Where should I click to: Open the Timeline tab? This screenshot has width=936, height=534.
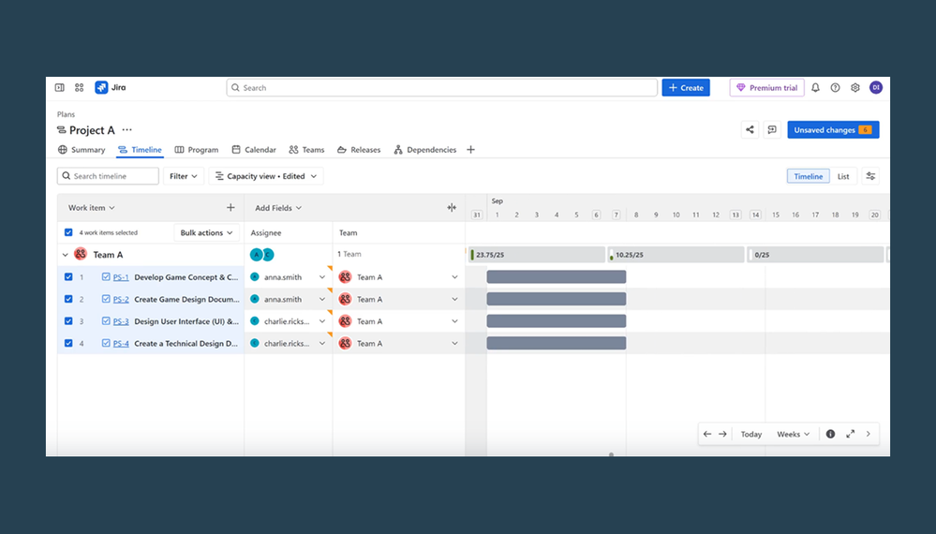point(140,150)
